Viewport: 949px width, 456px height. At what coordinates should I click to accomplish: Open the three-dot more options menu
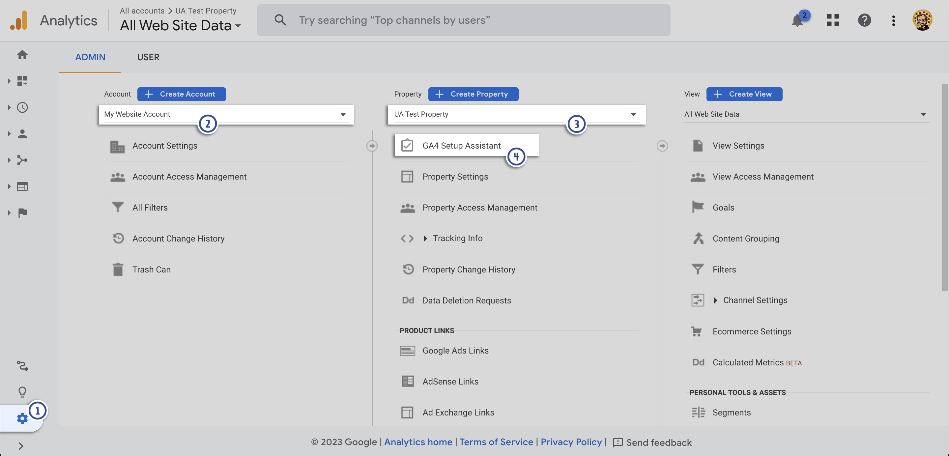(893, 20)
